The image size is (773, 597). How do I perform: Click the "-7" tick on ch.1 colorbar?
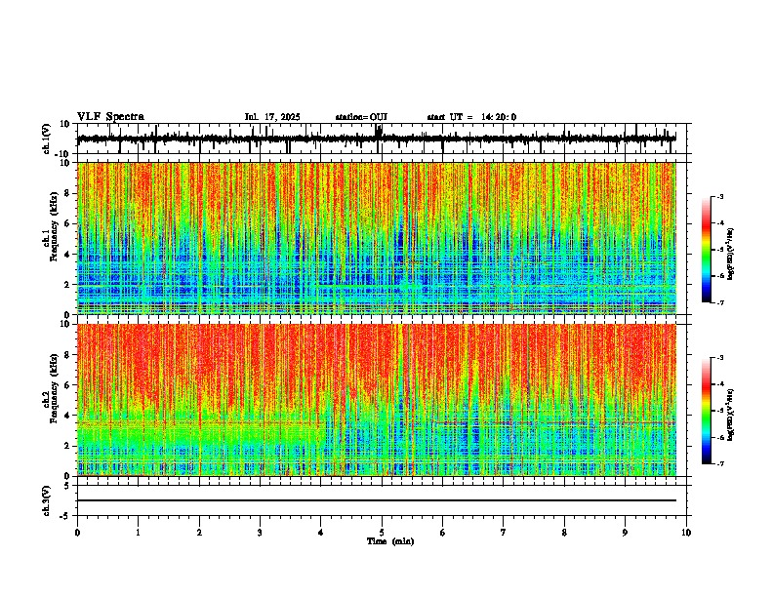coord(720,302)
